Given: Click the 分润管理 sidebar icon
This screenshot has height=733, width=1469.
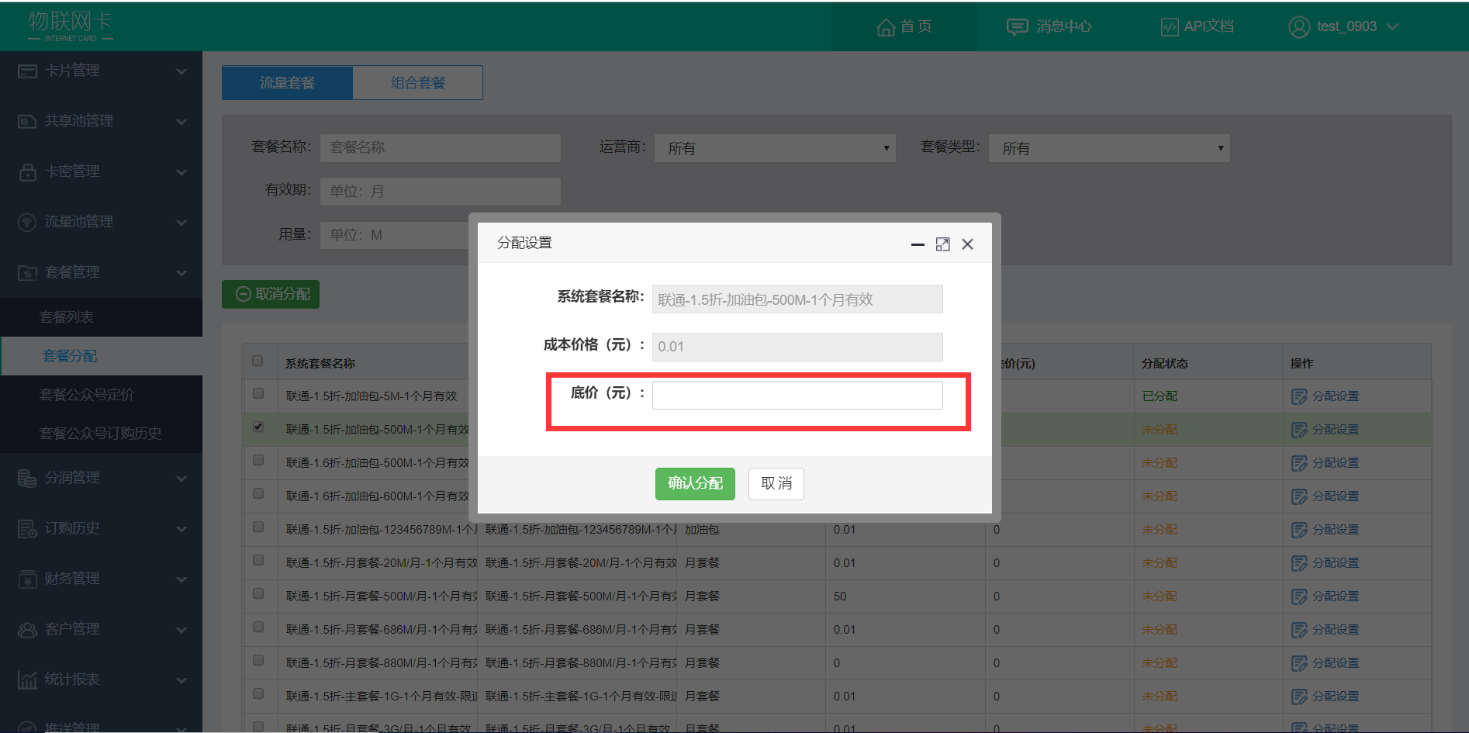Looking at the screenshot, I should (x=27, y=479).
